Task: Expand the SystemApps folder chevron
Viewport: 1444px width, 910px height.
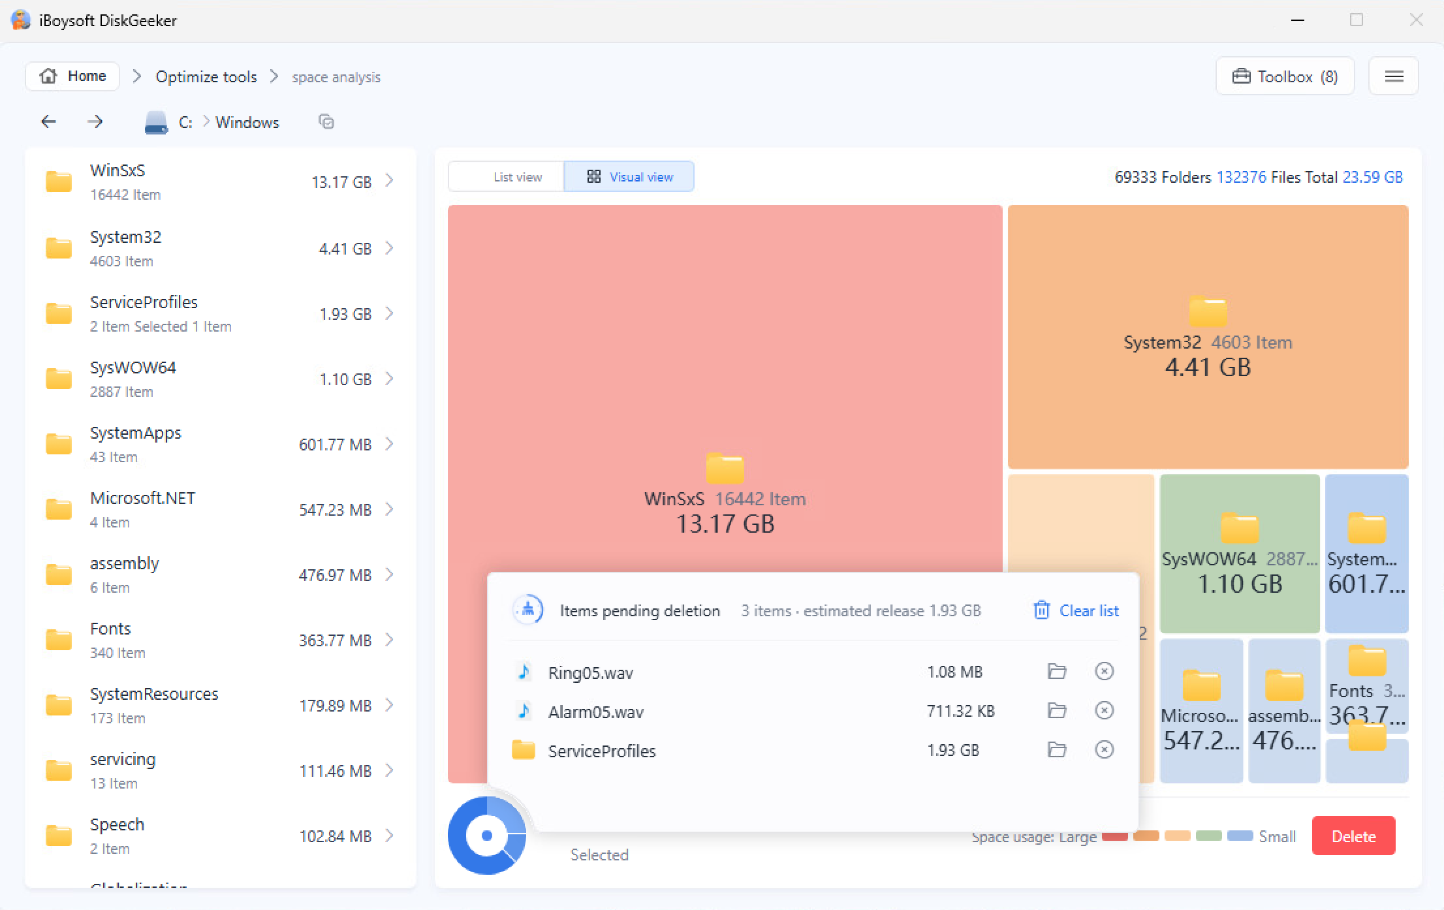Action: [x=390, y=444]
